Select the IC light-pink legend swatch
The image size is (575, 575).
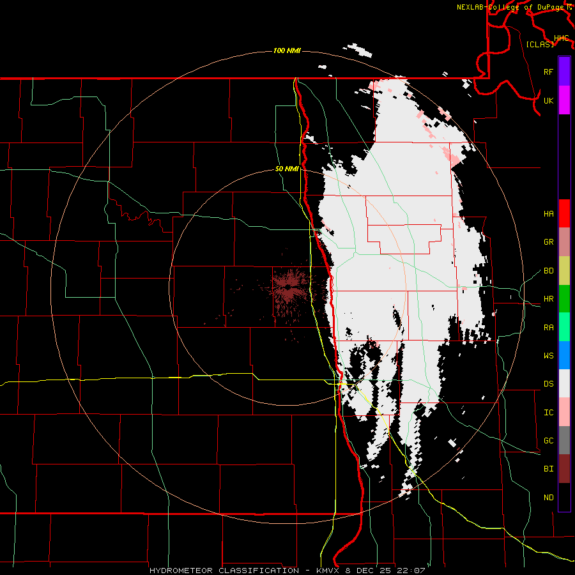point(564,412)
